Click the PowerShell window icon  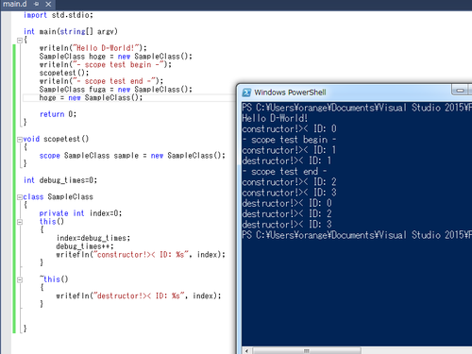click(246, 93)
